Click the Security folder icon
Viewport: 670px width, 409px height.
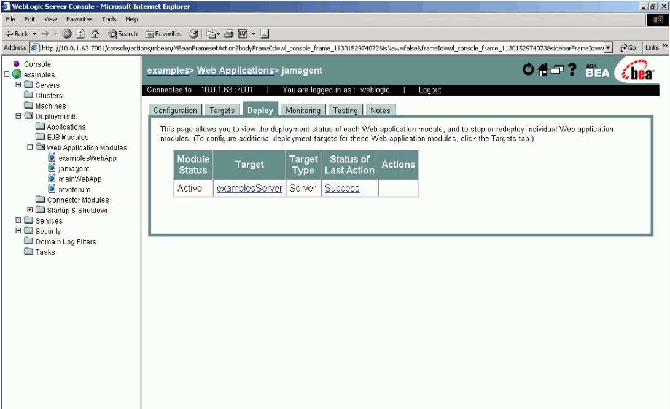coord(29,231)
